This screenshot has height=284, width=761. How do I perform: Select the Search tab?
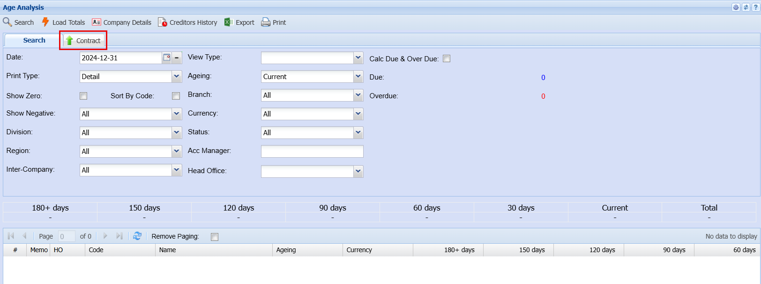pos(34,40)
